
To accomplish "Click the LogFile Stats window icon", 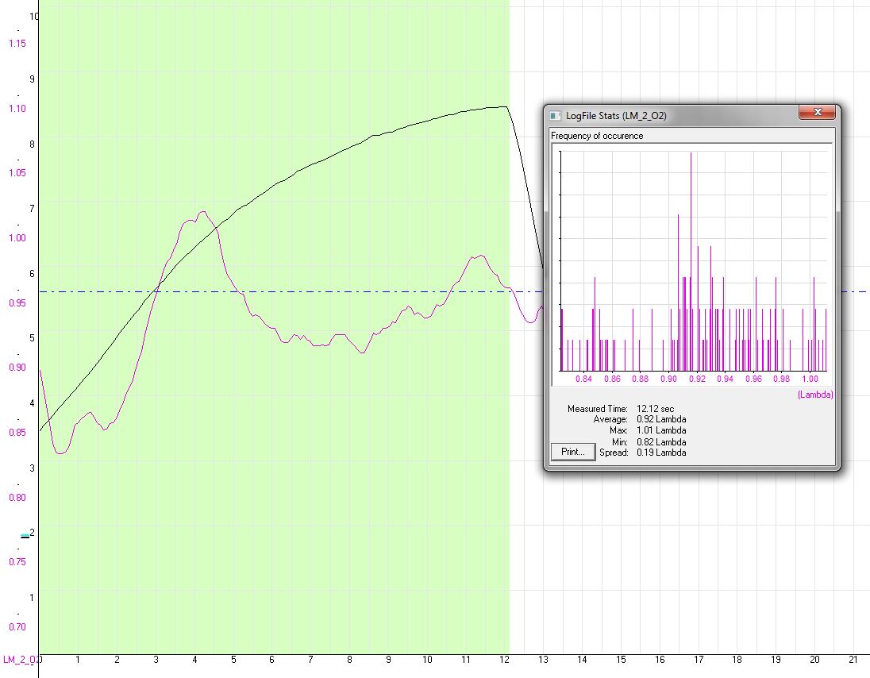I will pyautogui.click(x=555, y=116).
